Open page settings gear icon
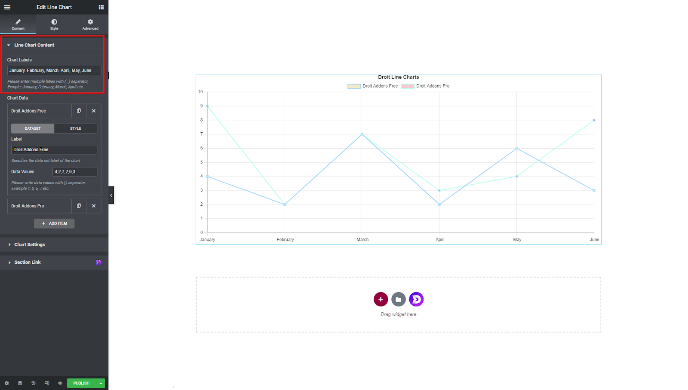This screenshot has width=688, height=390. click(x=6, y=383)
